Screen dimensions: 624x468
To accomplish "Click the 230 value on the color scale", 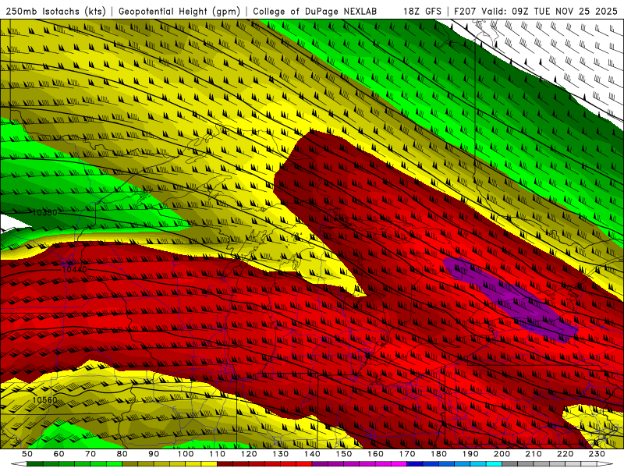I will tap(597, 454).
